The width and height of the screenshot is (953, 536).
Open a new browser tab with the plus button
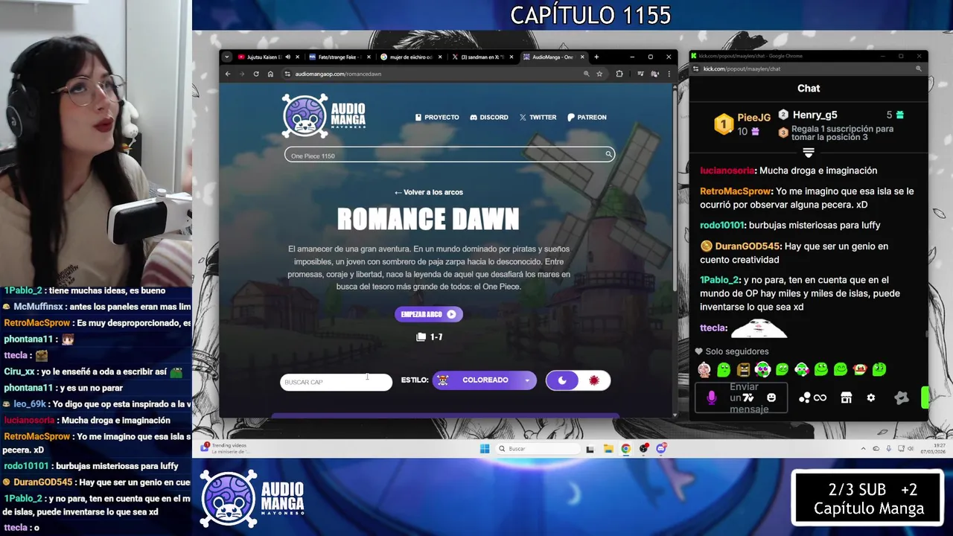coord(596,57)
